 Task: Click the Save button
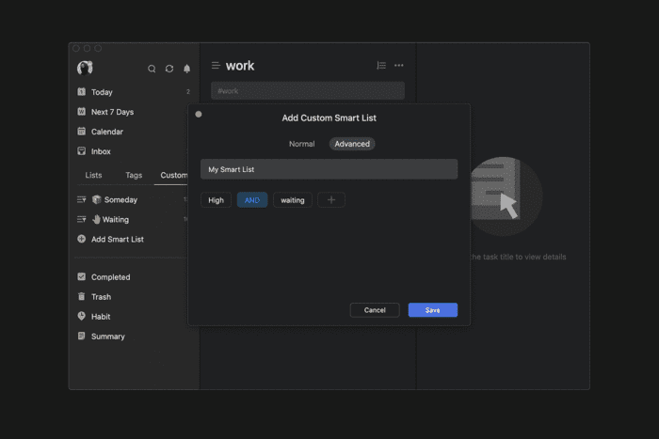point(433,310)
